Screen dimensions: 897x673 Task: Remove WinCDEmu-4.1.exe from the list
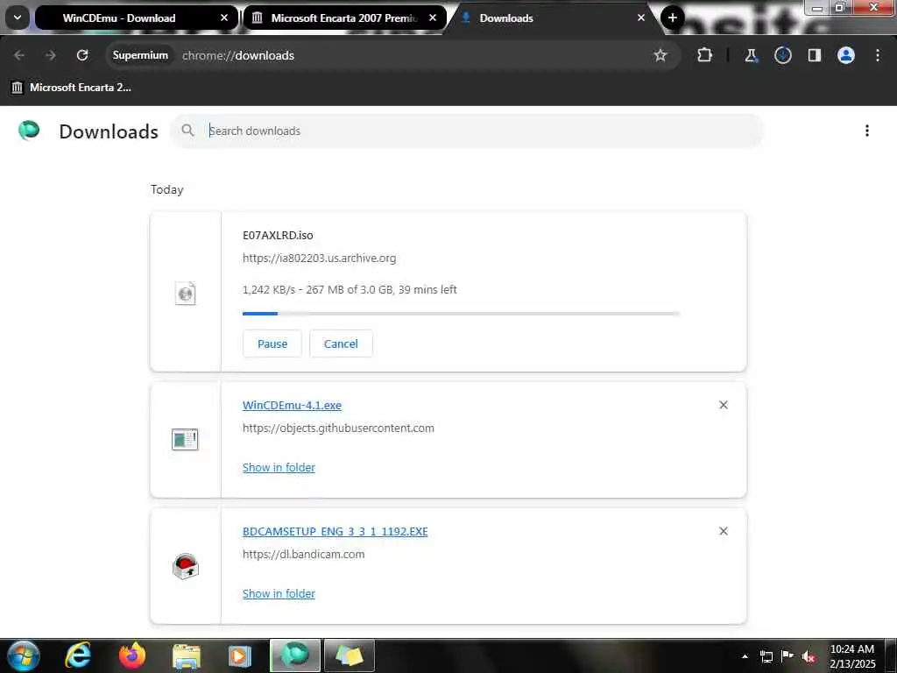(723, 405)
